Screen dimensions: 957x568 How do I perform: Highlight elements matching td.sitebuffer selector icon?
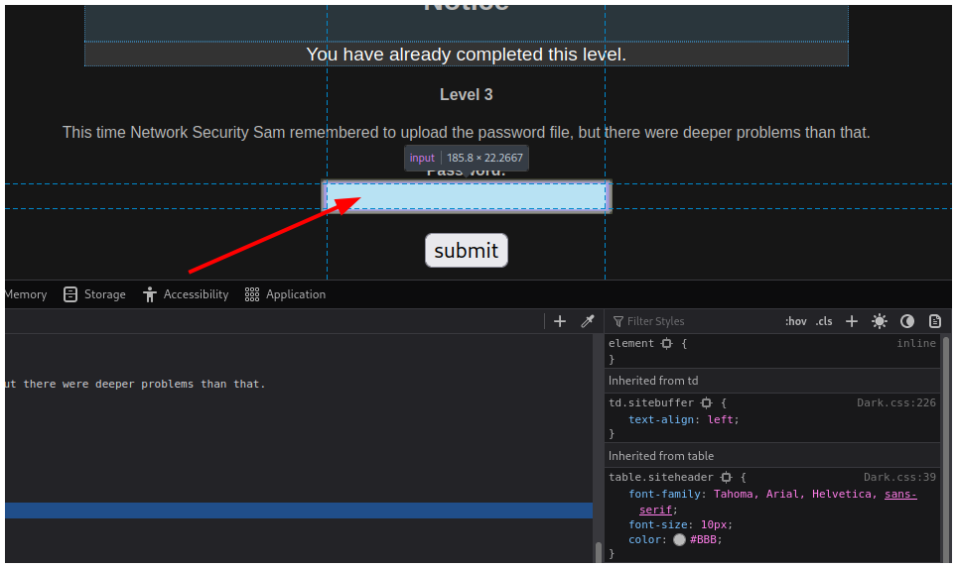tap(706, 403)
